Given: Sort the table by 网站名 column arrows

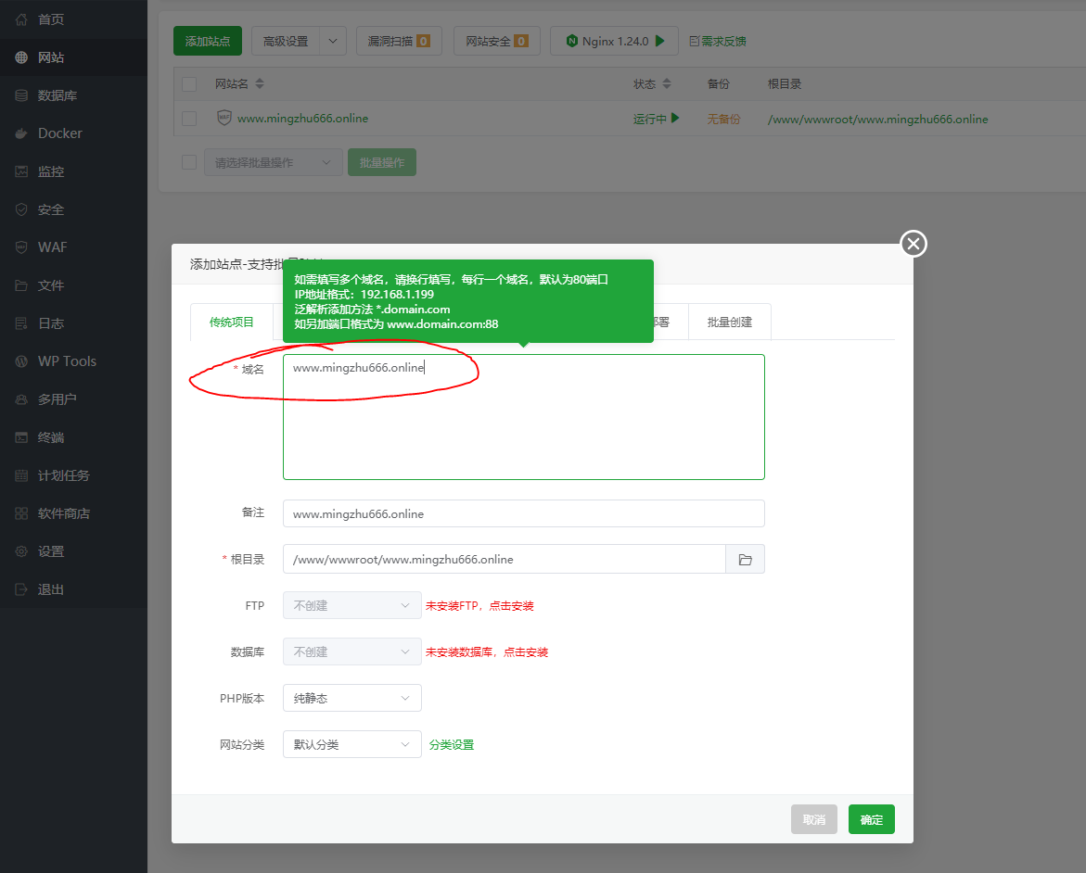Looking at the screenshot, I should pos(260,84).
